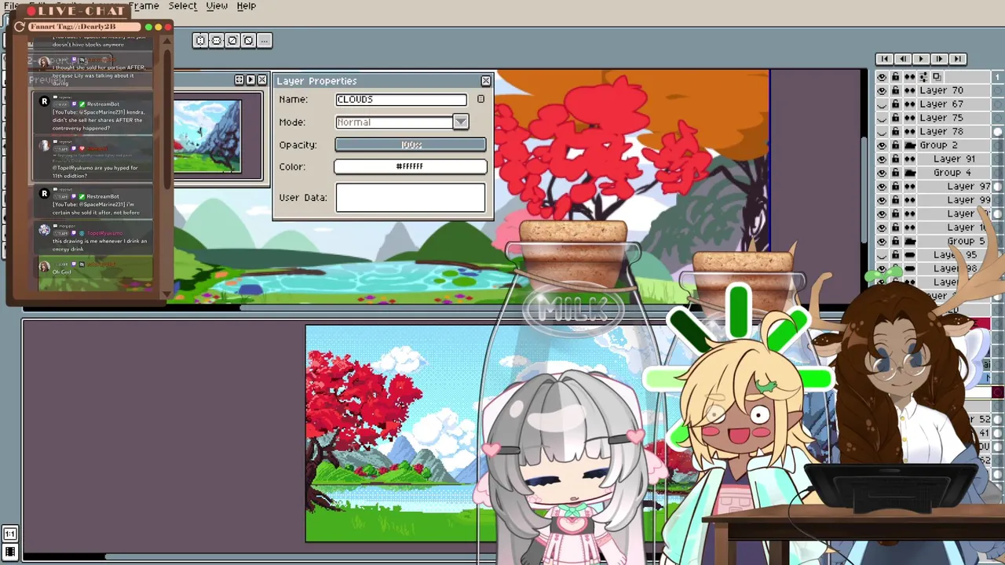Open the Frame menu
The width and height of the screenshot is (1005, 565).
point(144,5)
